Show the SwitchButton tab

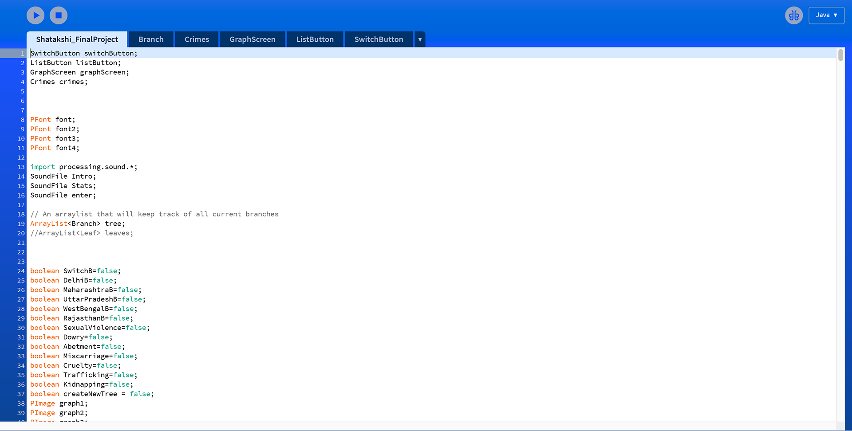379,39
